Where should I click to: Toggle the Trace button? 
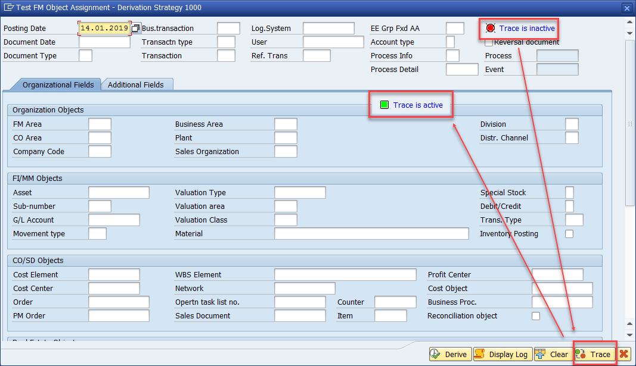click(x=594, y=354)
